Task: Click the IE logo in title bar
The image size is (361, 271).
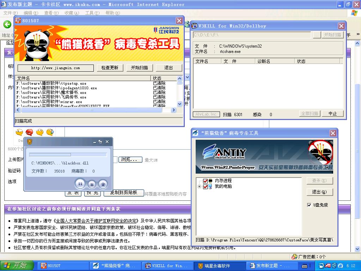Action: coord(4,4)
